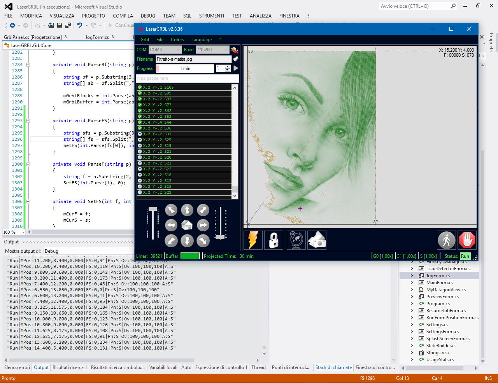This screenshot has height=383, width=498.
Task: Click the G1 [1,00x] override status label
Action: click(406, 256)
